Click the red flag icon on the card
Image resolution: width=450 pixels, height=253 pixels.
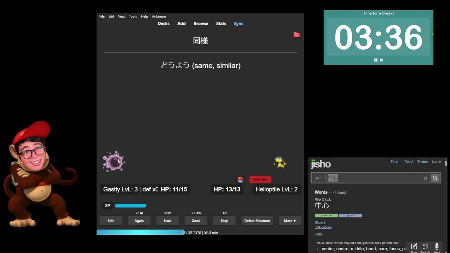pos(297,35)
